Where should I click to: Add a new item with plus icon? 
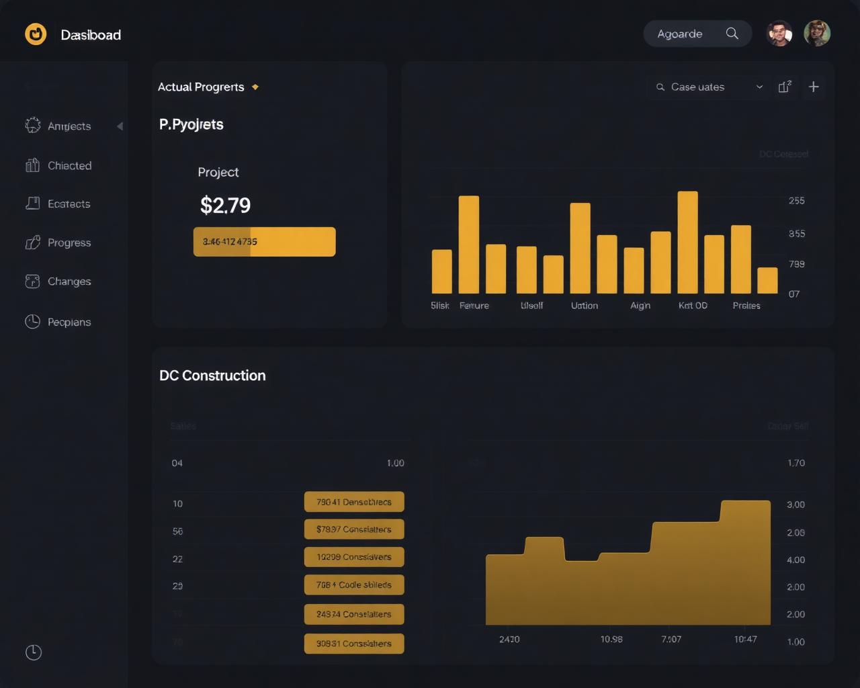(814, 87)
